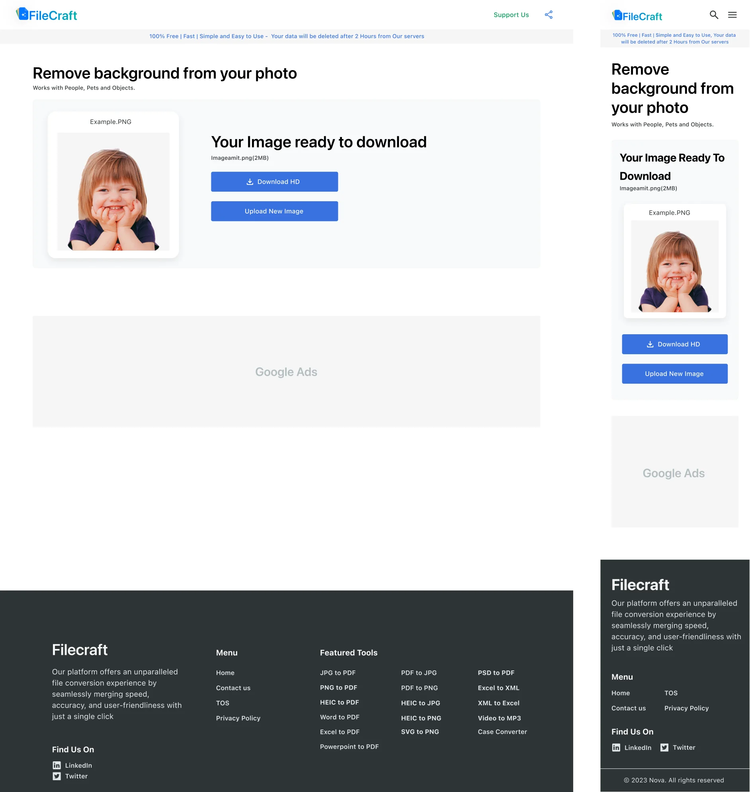This screenshot has width=750, height=792.
Task: Click the FileCraft logo in desktop header
Action: tap(47, 15)
